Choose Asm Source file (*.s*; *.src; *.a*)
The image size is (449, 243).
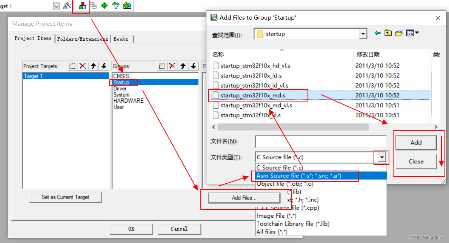pos(321,176)
